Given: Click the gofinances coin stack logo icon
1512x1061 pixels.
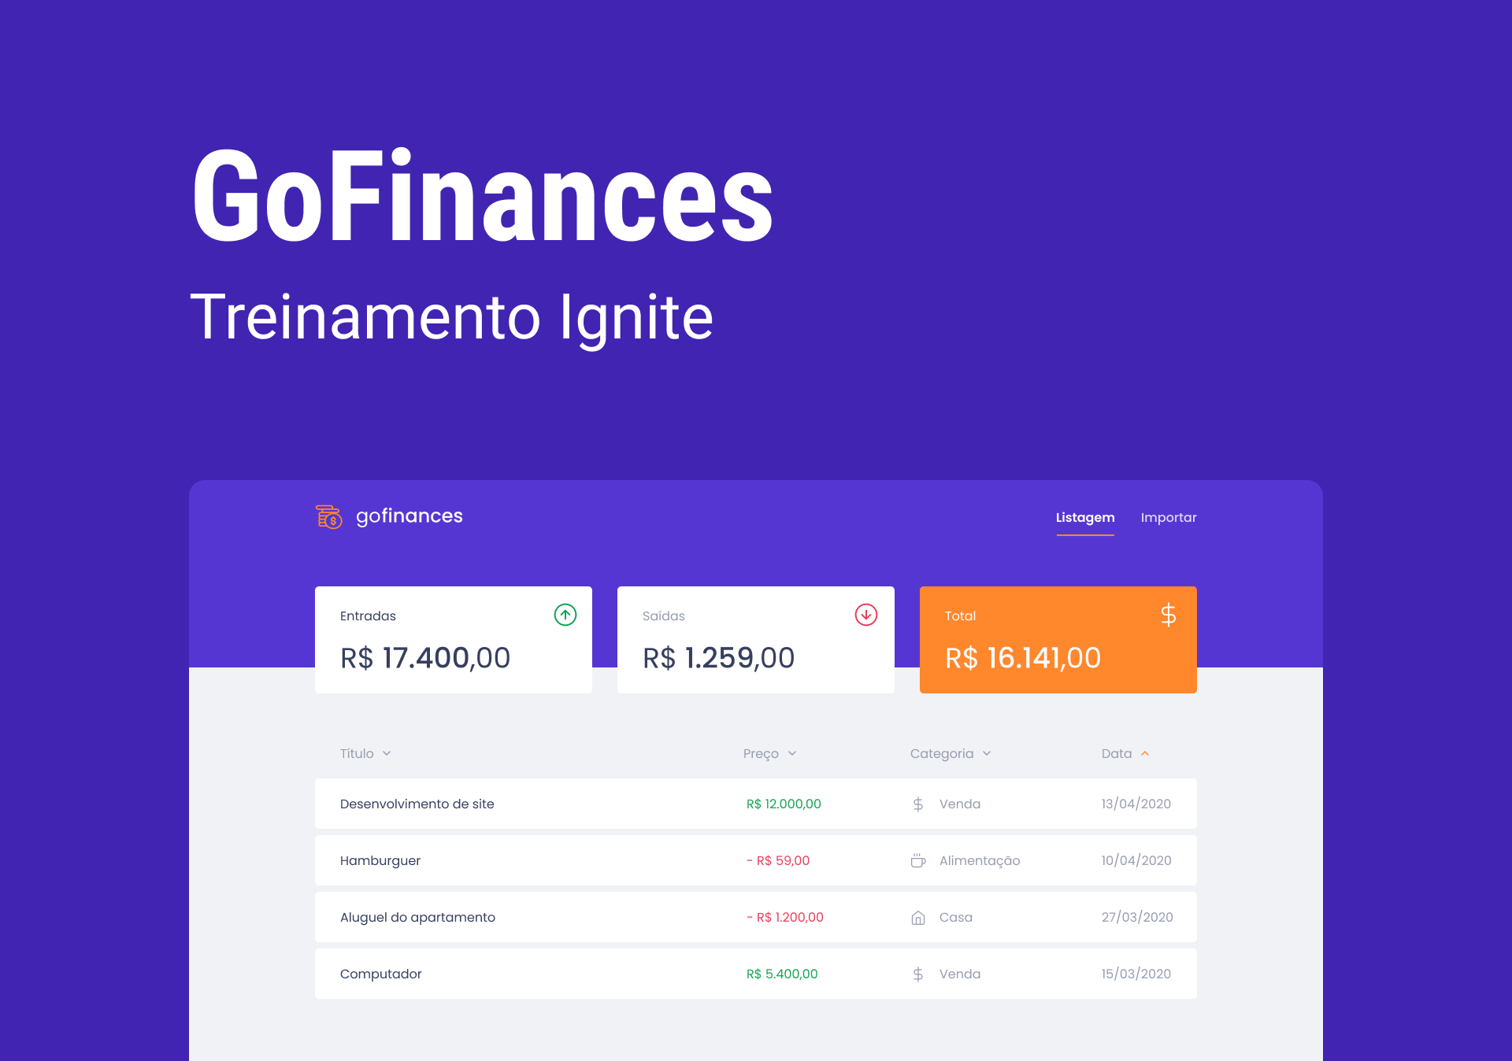Looking at the screenshot, I should [x=328, y=516].
